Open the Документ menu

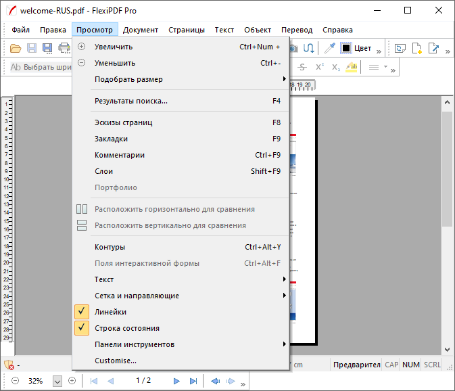[141, 30]
